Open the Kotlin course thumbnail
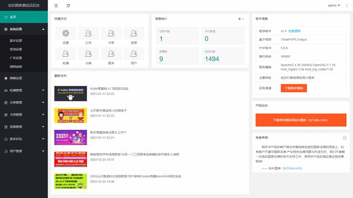Screen dimensions: 353x198 pos(71,94)
